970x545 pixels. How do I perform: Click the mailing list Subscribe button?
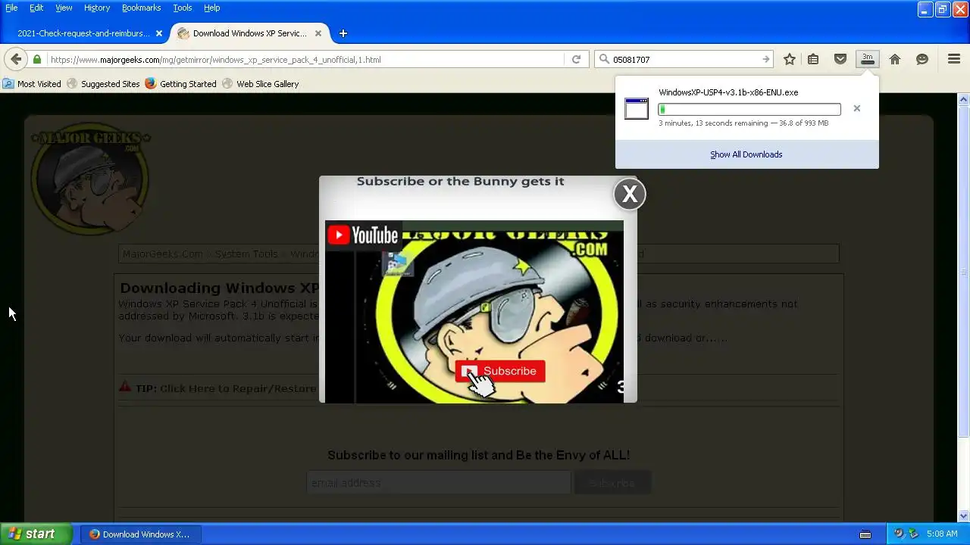pyautogui.click(x=612, y=482)
